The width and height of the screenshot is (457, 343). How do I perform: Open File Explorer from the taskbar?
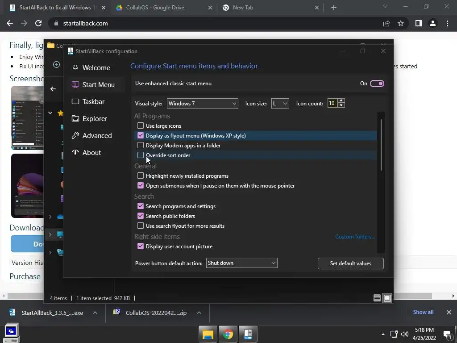coord(208,334)
